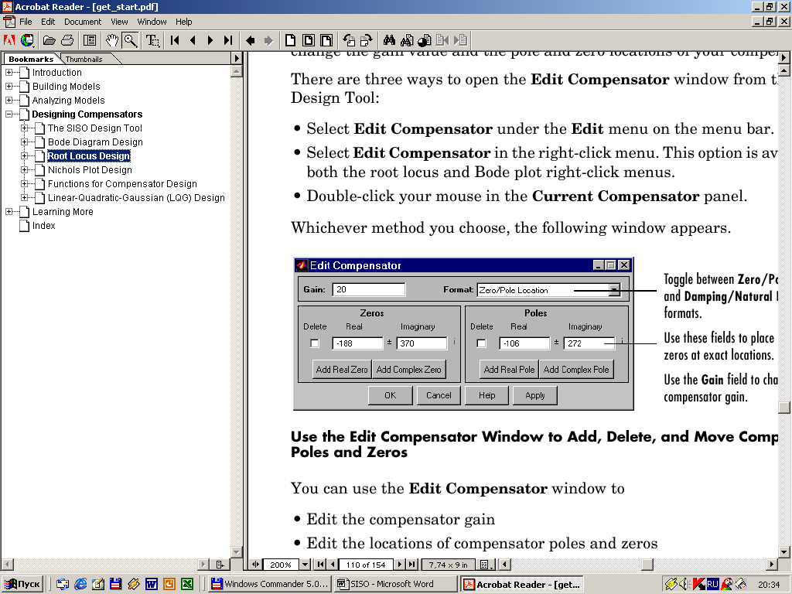Click the Fit in Window icon
The width and height of the screenshot is (792, 594).
(309, 40)
